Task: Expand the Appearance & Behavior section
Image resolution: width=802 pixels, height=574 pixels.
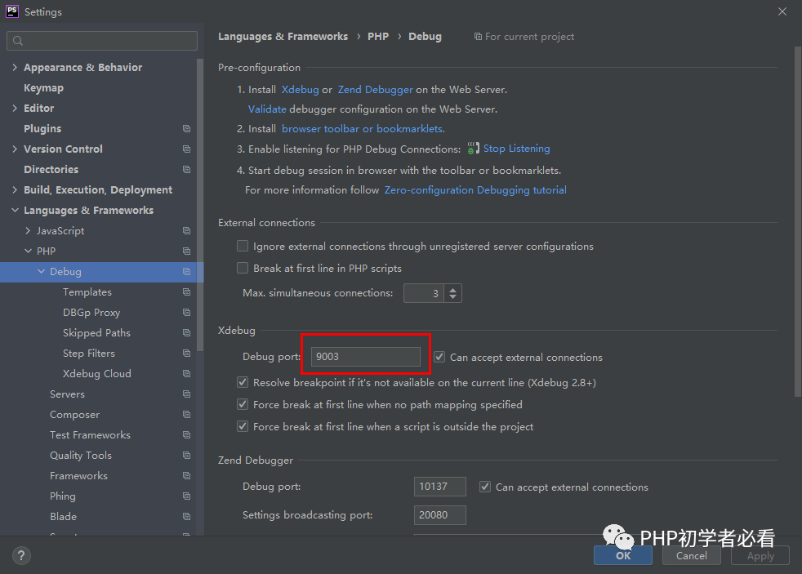Action: pos(15,68)
